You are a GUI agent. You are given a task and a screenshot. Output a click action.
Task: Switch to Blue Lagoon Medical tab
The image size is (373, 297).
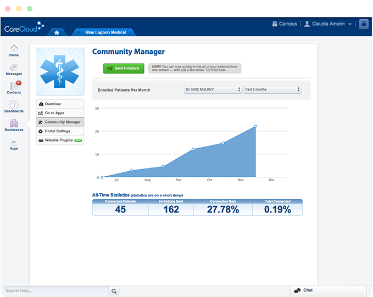(x=105, y=32)
